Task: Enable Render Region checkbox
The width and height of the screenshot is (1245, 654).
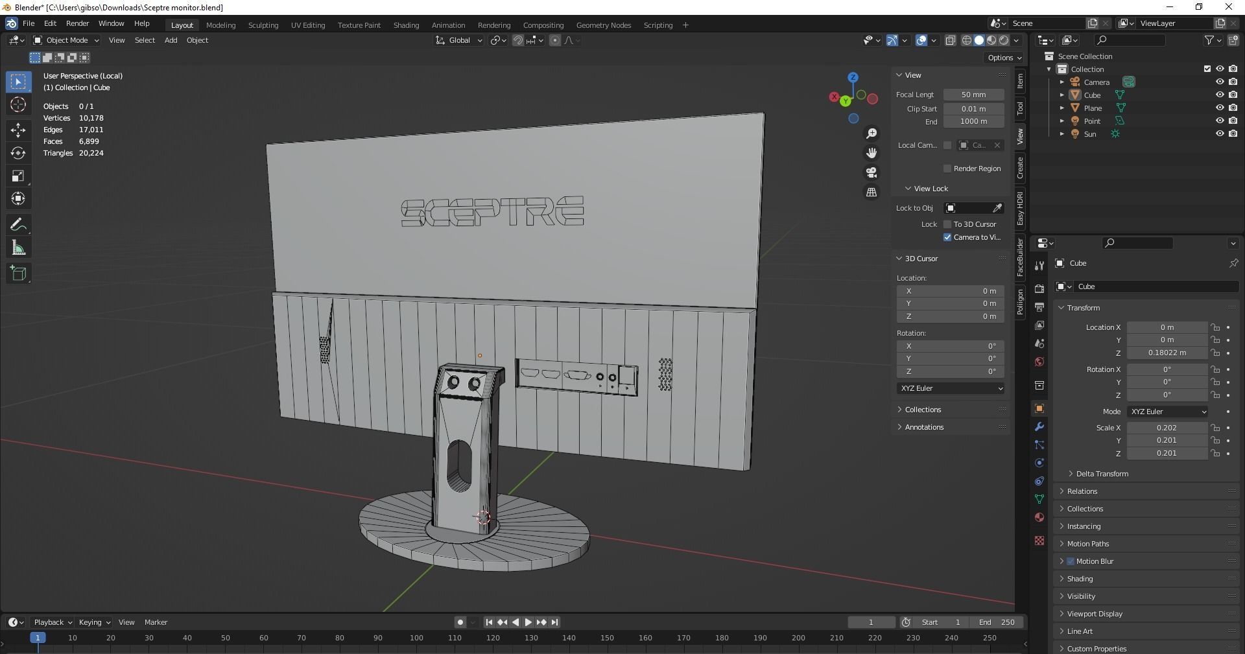Action: click(x=947, y=169)
